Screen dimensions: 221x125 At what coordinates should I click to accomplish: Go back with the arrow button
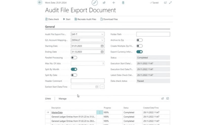(40, 2)
